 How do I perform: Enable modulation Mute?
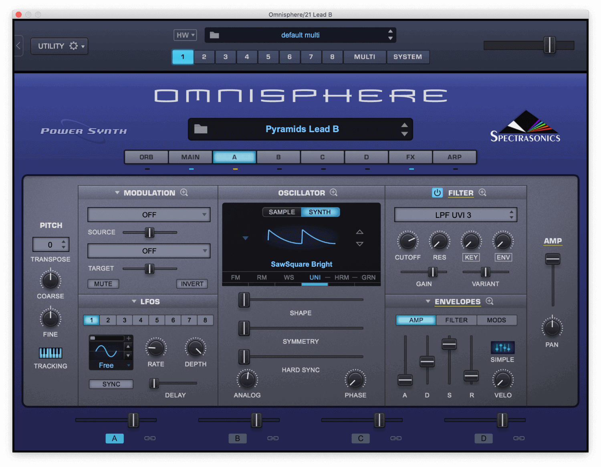click(x=103, y=284)
